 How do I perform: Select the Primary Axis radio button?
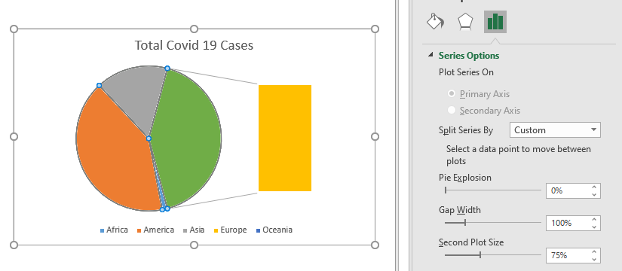[x=451, y=94]
